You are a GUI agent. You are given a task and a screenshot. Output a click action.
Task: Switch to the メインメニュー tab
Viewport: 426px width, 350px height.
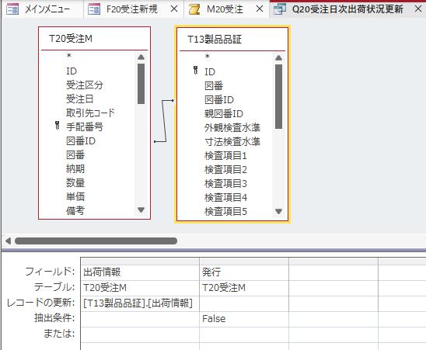[43, 9]
